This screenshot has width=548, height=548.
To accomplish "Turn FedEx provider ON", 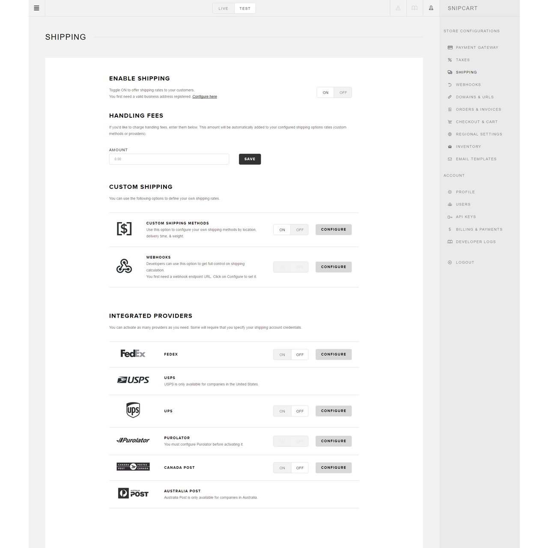I will coord(282,354).
